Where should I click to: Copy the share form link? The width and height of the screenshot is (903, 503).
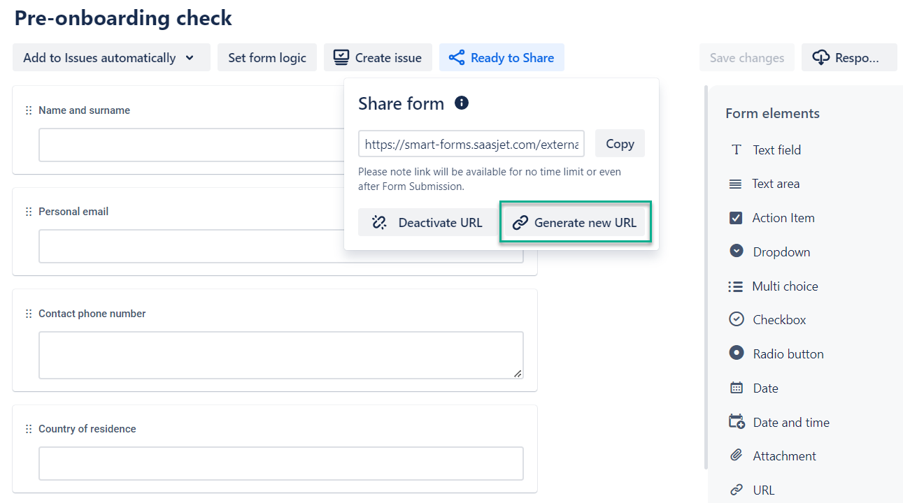(619, 144)
